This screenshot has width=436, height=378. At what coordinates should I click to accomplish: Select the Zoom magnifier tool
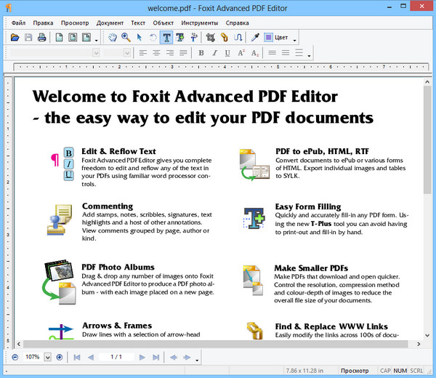[126, 37]
